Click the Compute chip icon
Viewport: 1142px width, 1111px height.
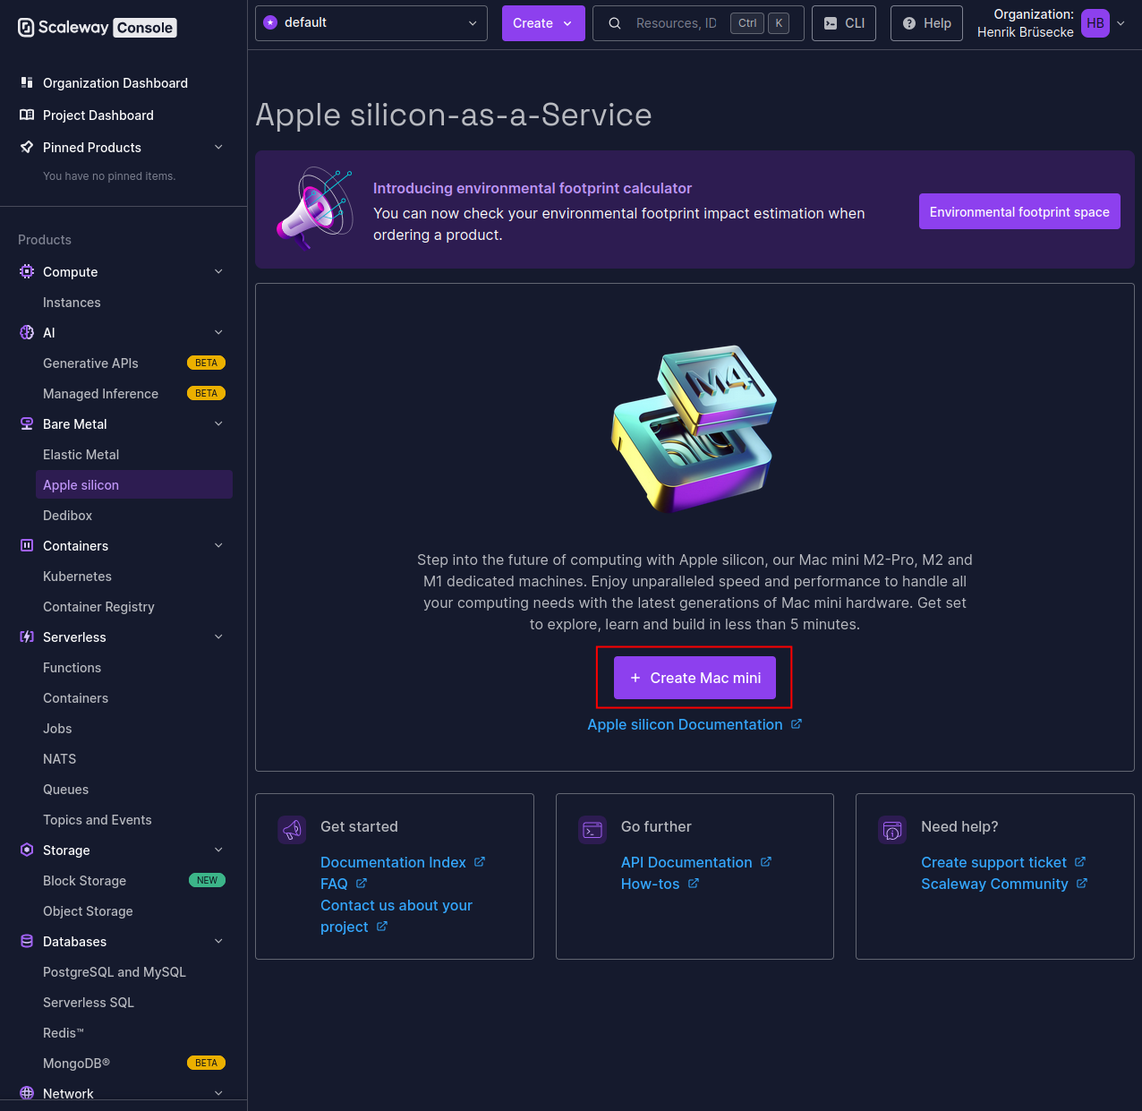point(27,271)
